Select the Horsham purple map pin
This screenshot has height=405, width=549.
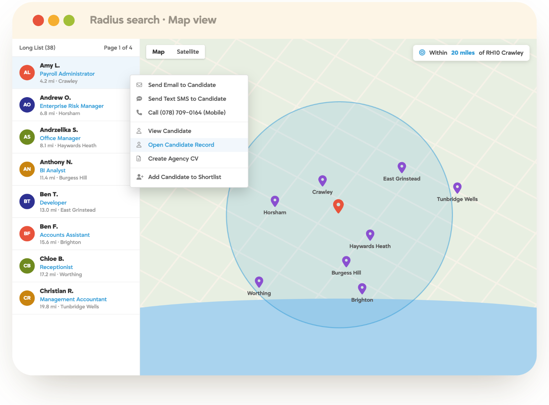(x=275, y=201)
